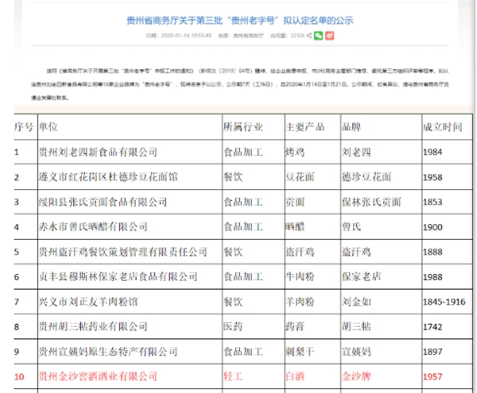Select the product cell 药膏
Screen dimensions: 477x393
pyautogui.click(x=312, y=326)
